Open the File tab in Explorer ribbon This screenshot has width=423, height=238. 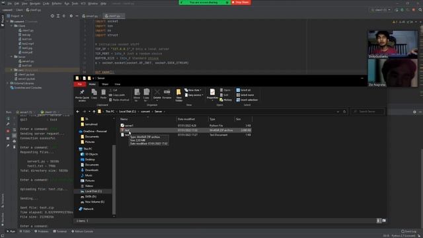[x=80, y=84]
